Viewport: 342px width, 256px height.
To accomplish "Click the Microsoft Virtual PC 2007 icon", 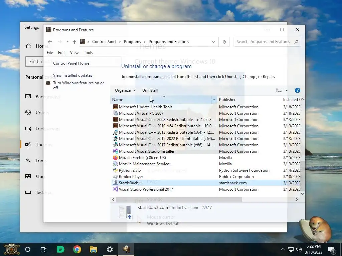I will pos(115,113).
